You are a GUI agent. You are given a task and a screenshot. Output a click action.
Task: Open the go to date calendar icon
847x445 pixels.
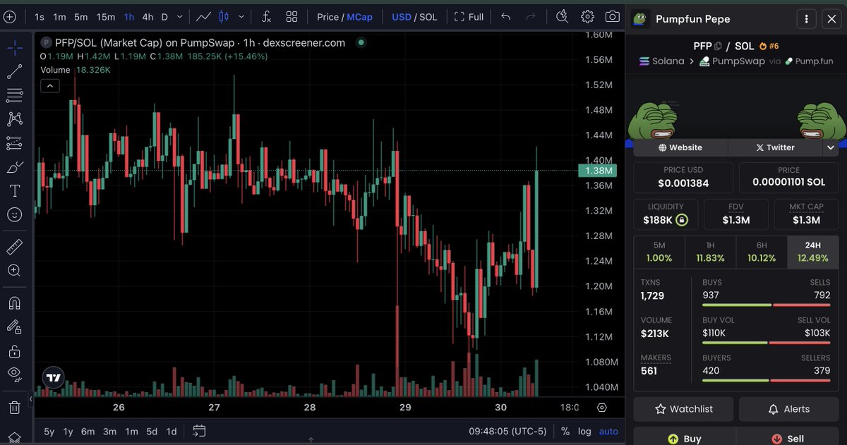[199, 431]
